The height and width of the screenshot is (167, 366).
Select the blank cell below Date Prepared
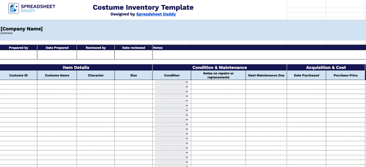pos(57,55)
